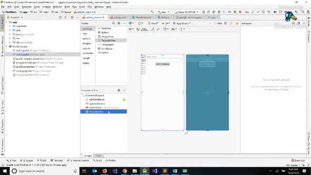Open the Terminal tool window
The height and width of the screenshot is (175, 311).
click(x=56, y=160)
